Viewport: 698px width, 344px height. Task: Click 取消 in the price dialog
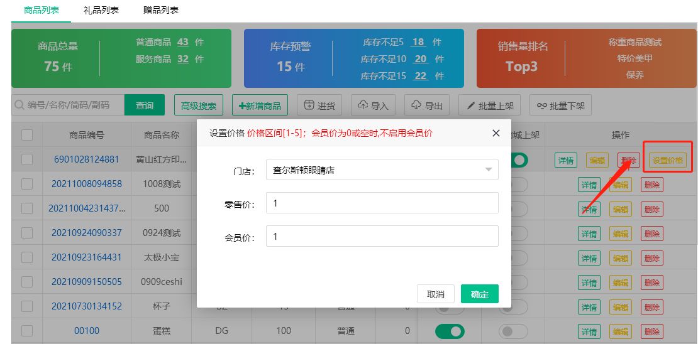pyautogui.click(x=435, y=294)
